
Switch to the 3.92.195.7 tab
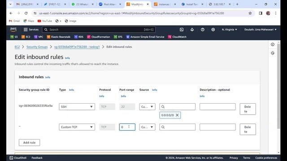pyautogui.click(x=219, y=4)
